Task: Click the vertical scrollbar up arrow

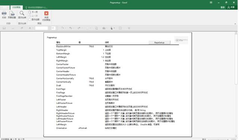Action: click(x=236, y=33)
